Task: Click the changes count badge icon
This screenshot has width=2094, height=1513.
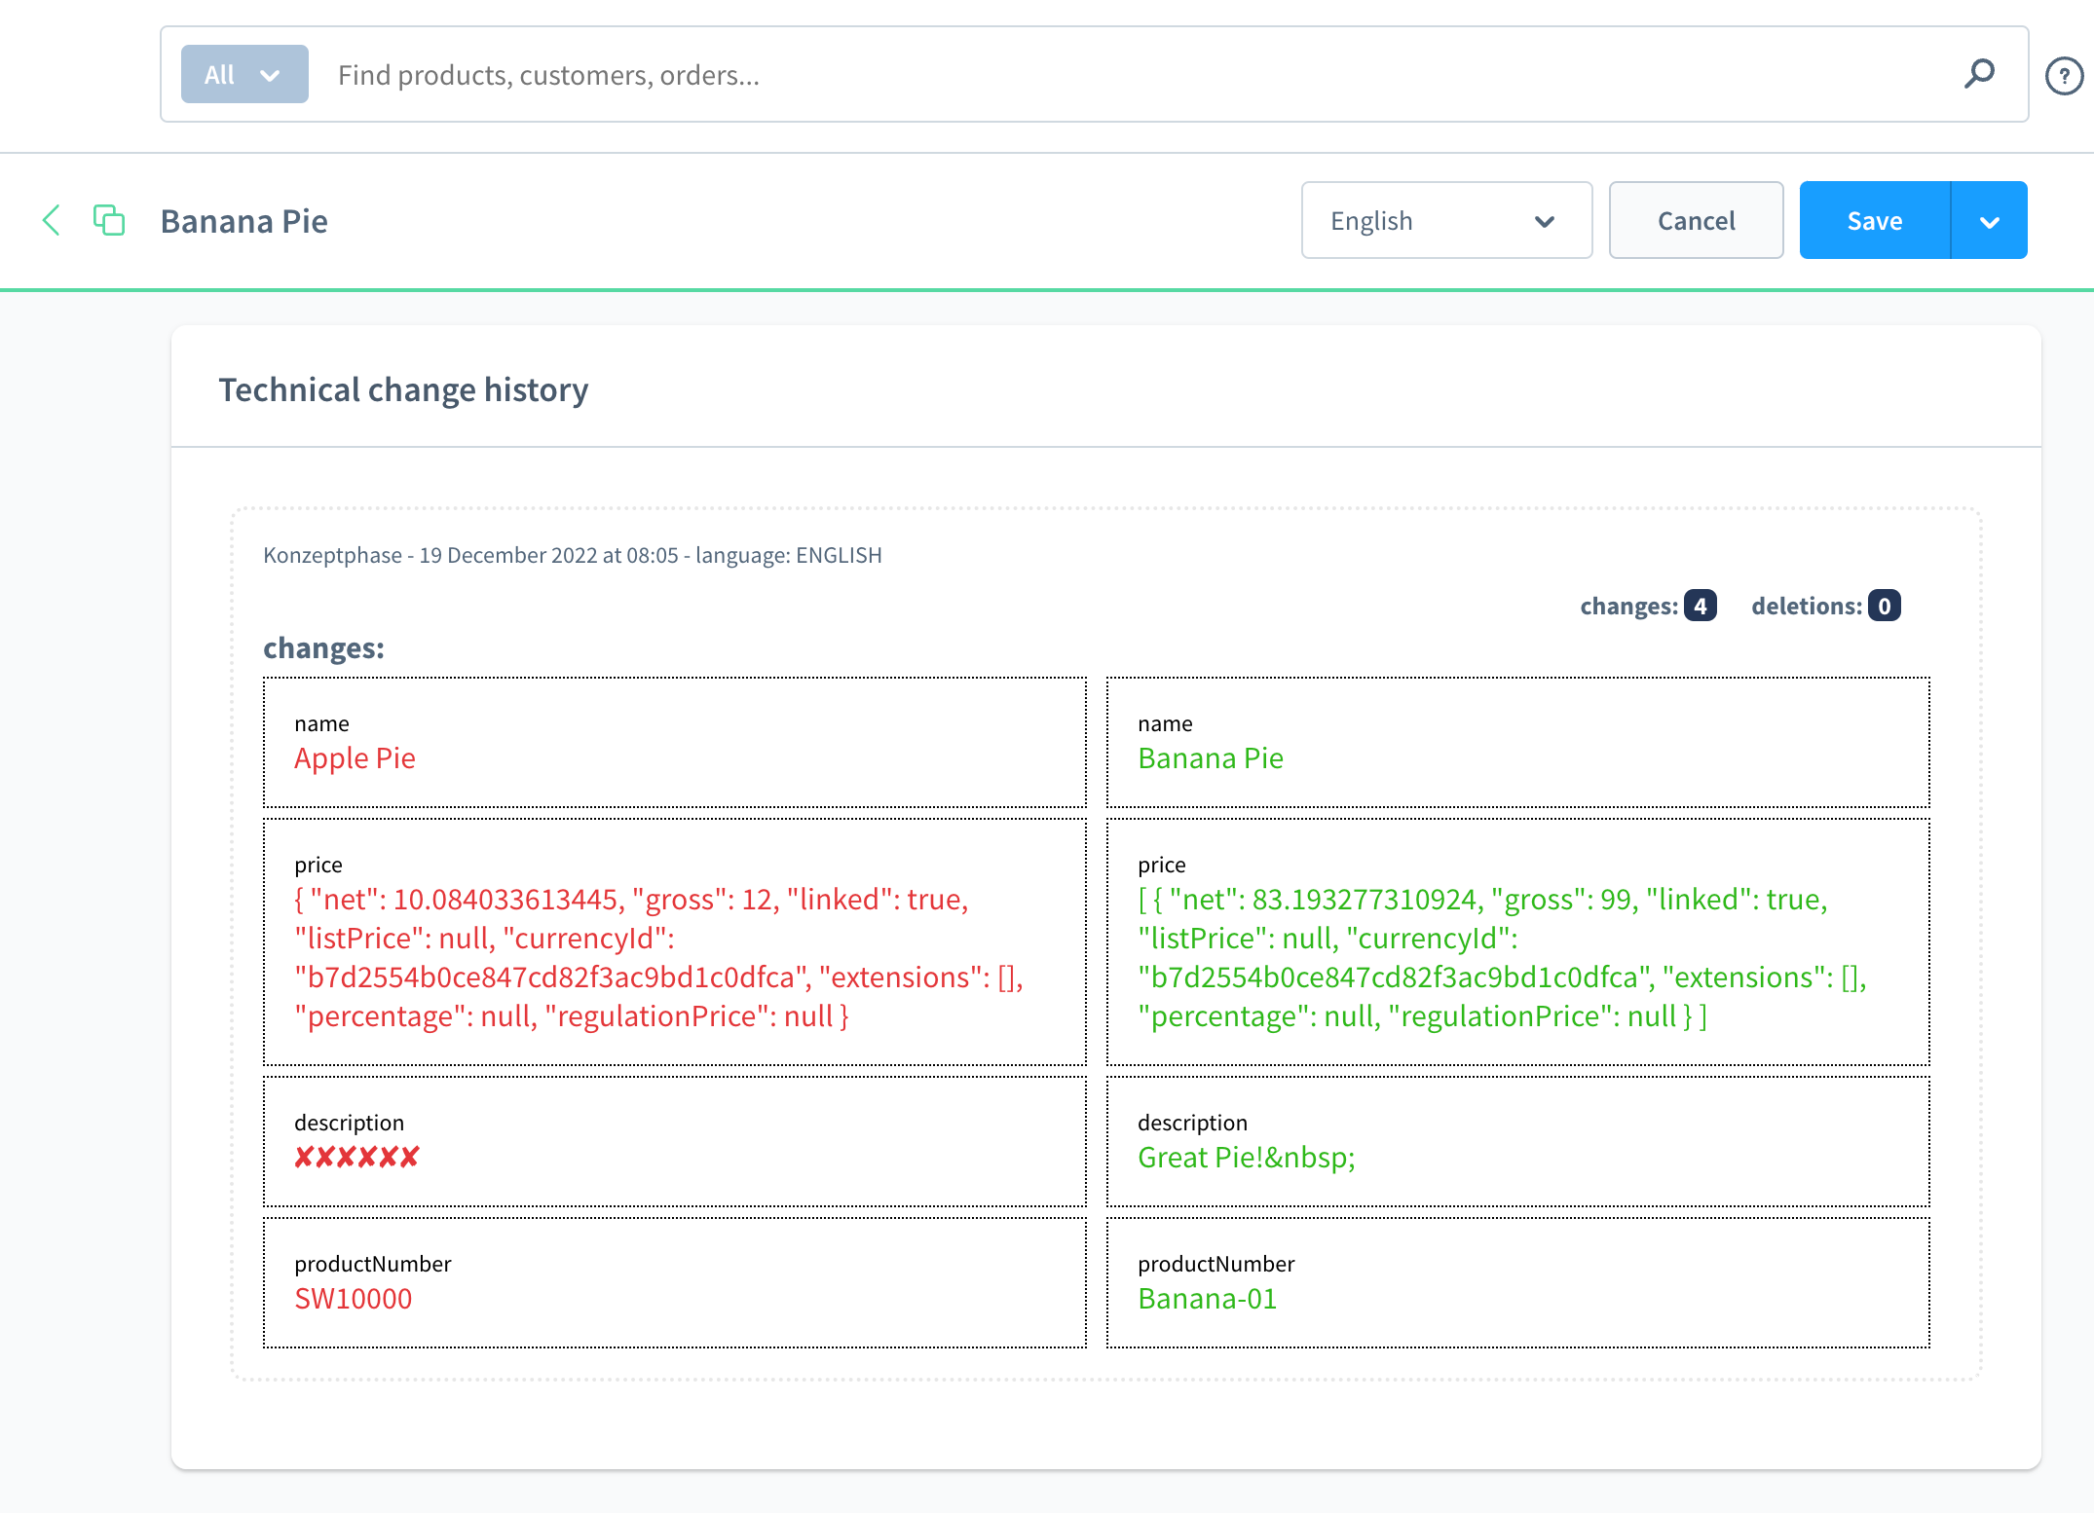Action: (x=1698, y=605)
